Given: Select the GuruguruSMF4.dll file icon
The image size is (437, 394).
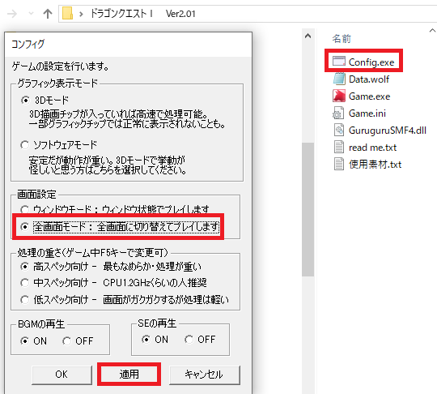Looking at the screenshot, I should pyautogui.click(x=339, y=131).
